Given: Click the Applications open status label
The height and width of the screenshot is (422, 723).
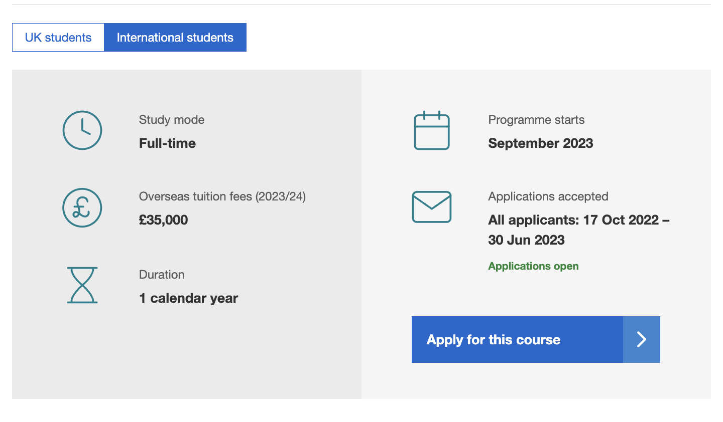Looking at the screenshot, I should (533, 266).
